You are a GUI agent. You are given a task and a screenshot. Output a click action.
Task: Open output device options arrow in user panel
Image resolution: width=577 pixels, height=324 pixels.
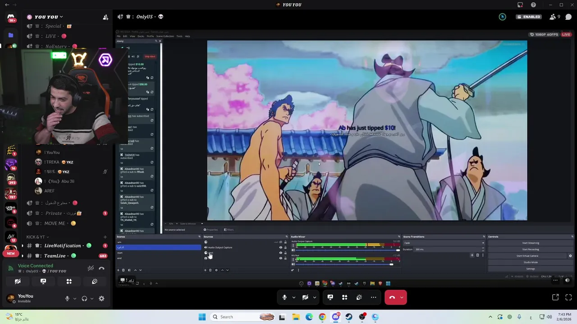coord(92,298)
